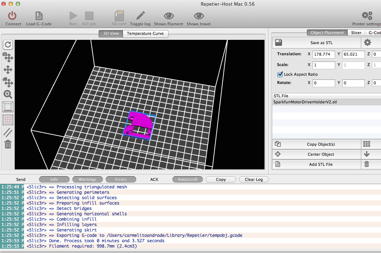Click the Translation X input field

[324, 54]
